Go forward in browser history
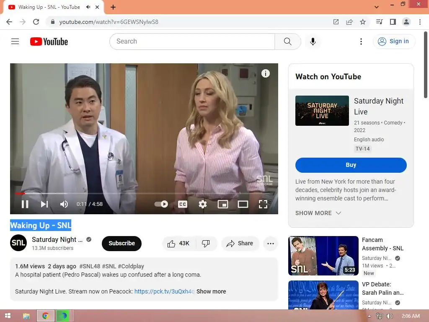This screenshot has height=322, width=429. click(x=23, y=22)
